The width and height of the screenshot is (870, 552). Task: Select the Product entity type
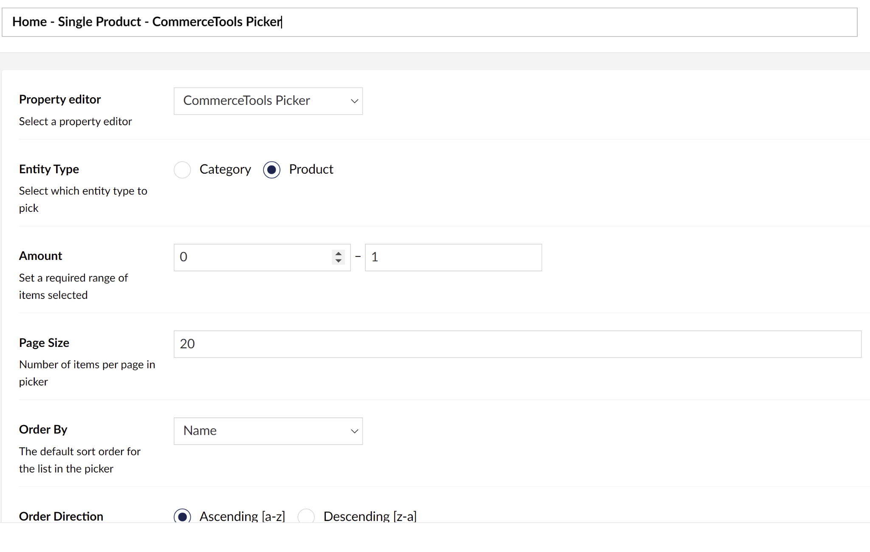point(271,170)
